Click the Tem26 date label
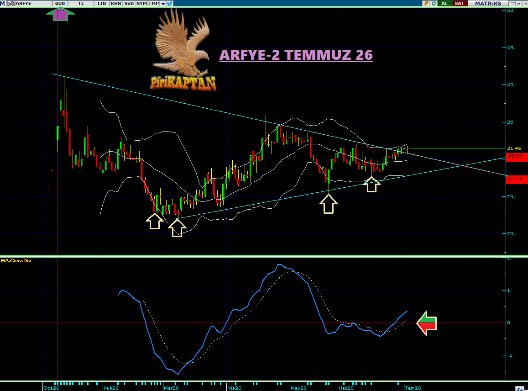The width and height of the screenshot is (528, 391). click(x=413, y=388)
